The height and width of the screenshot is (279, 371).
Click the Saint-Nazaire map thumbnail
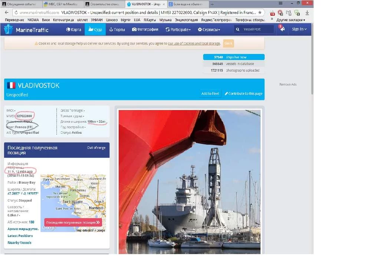coord(73,203)
